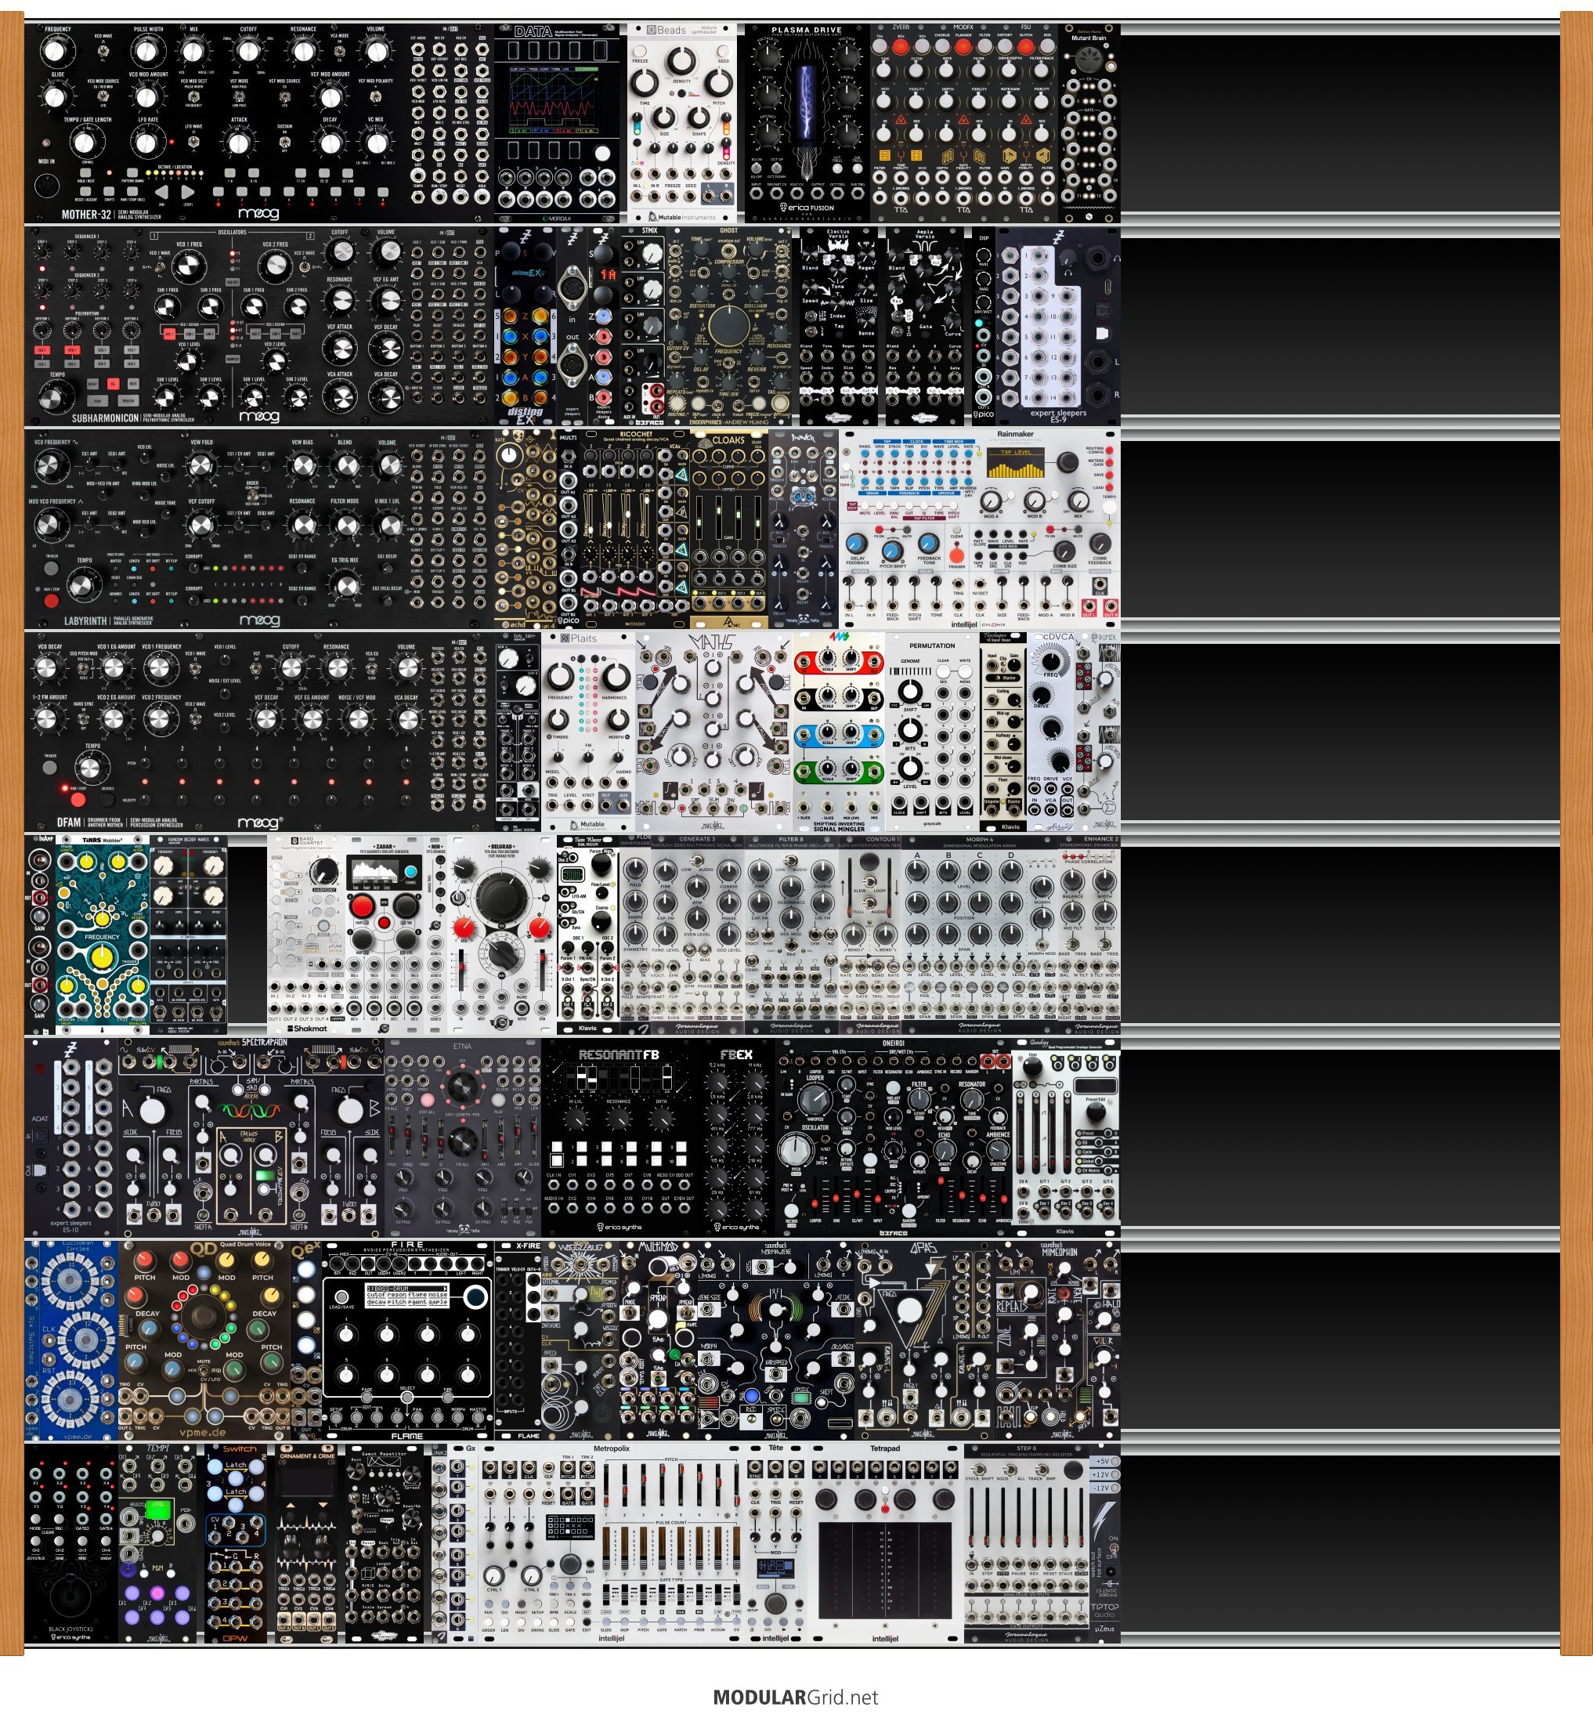This screenshot has width=1593, height=1714.
Task: Click the Intellijel Tetrapad module
Action: (885, 1543)
